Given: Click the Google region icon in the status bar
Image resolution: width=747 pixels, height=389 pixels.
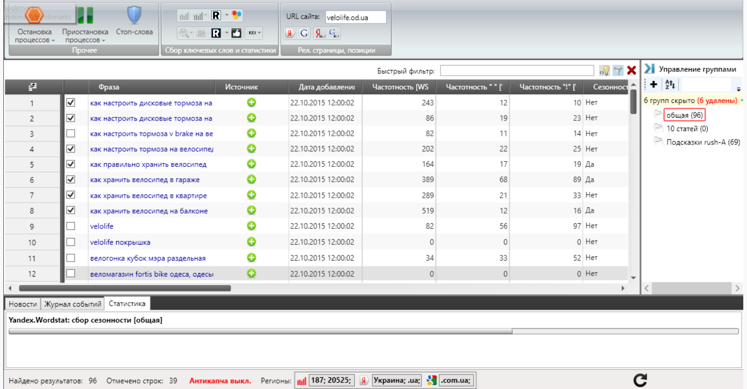Looking at the screenshot, I should [432, 380].
